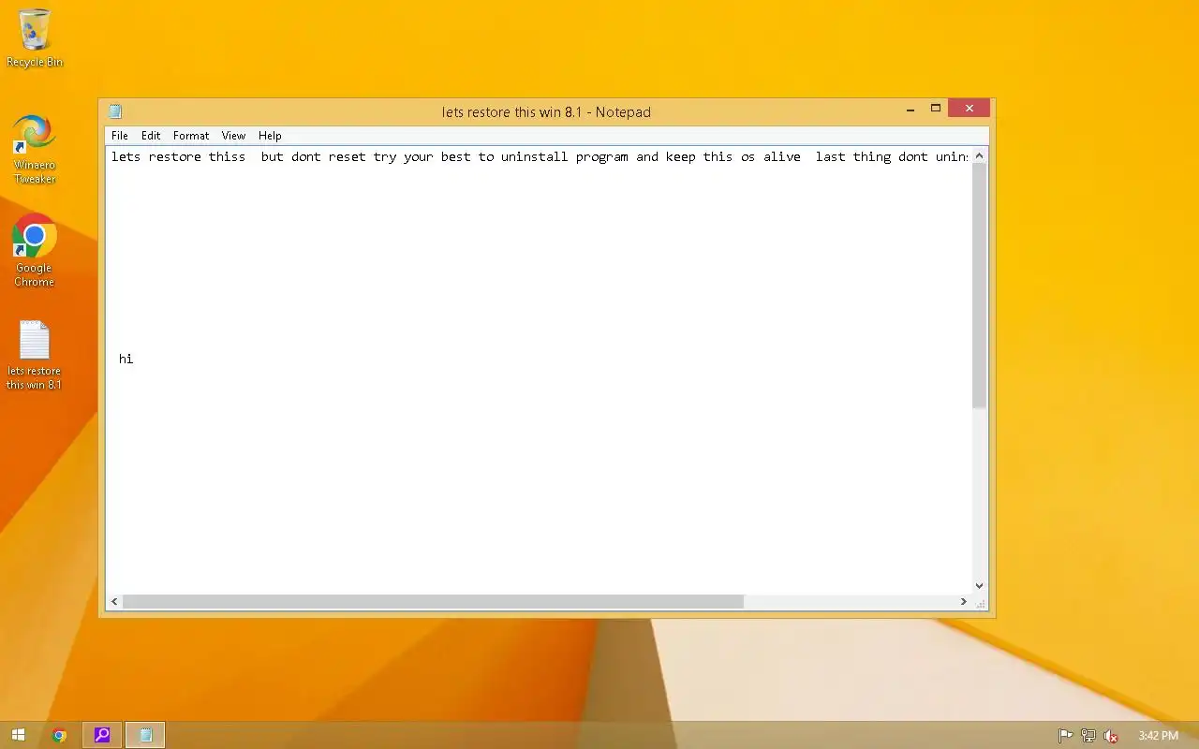Click the word 'reset' in the first line
Image resolution: width=1199 pixels, height=749 pixels.
tap(347, 156)
